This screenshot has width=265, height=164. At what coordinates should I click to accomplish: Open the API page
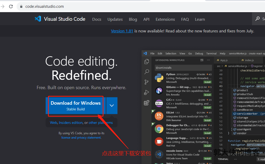146,19
